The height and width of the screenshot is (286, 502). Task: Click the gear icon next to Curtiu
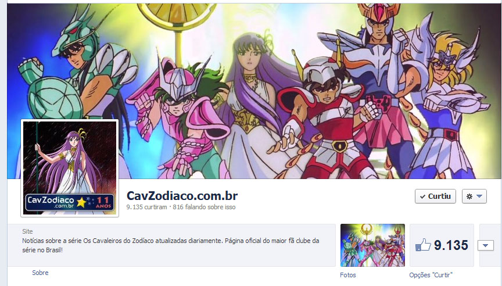pyautogui.click(x=469, y=196)
